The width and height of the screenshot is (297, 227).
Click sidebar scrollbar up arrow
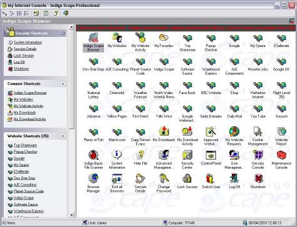[71, 27]
